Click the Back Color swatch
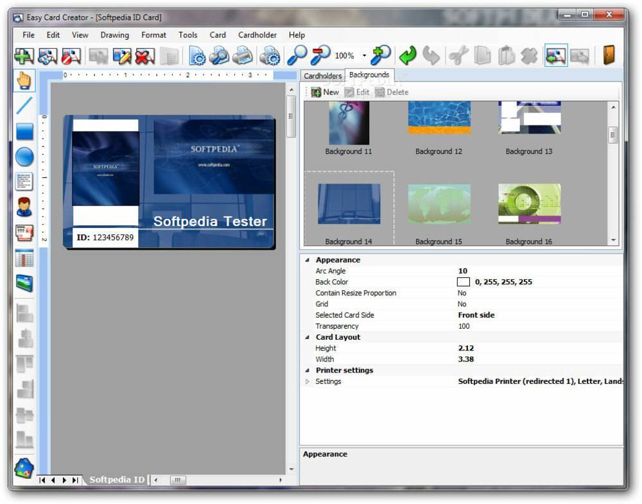 click(464, 282)
